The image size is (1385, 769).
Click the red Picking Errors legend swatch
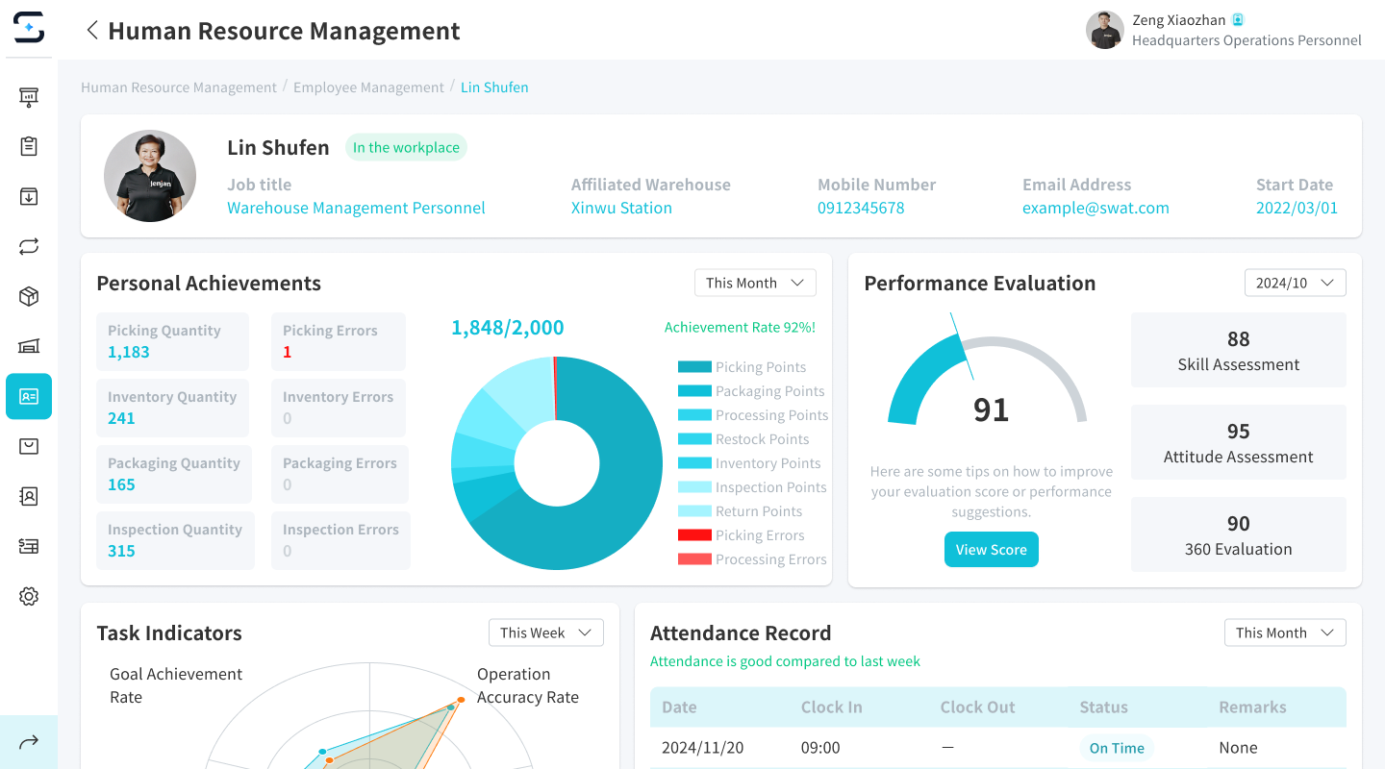tap(694, 535)
